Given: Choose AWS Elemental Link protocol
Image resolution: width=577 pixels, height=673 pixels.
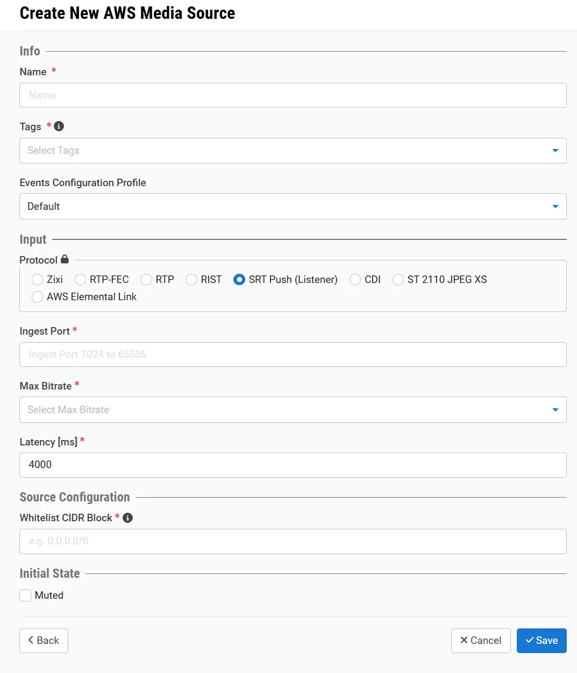Looking at the screenshot, I should 37,297.
